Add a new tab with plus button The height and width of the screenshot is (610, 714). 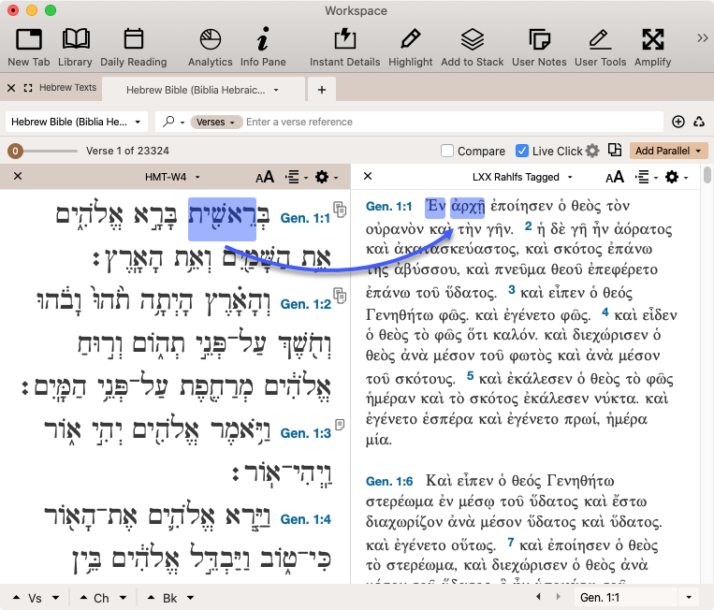321,90
